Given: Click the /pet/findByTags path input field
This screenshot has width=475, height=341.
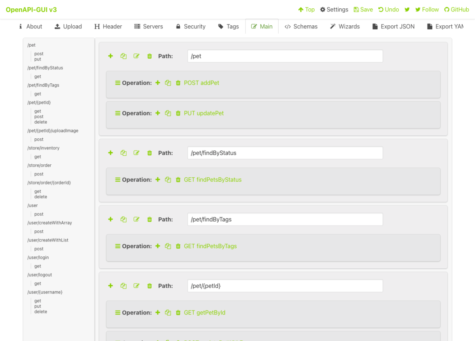Looking at the screenshot, I should tap(285, 219).
